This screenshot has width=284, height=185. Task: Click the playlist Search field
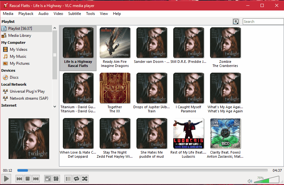tap(263, 22)
